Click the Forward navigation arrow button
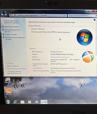The image size is (97, 114). [6, 15]
